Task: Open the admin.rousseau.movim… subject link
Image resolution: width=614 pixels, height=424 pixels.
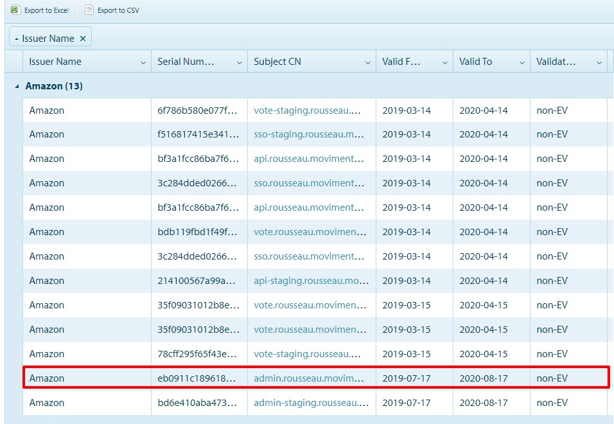Action: click(308, 378)
